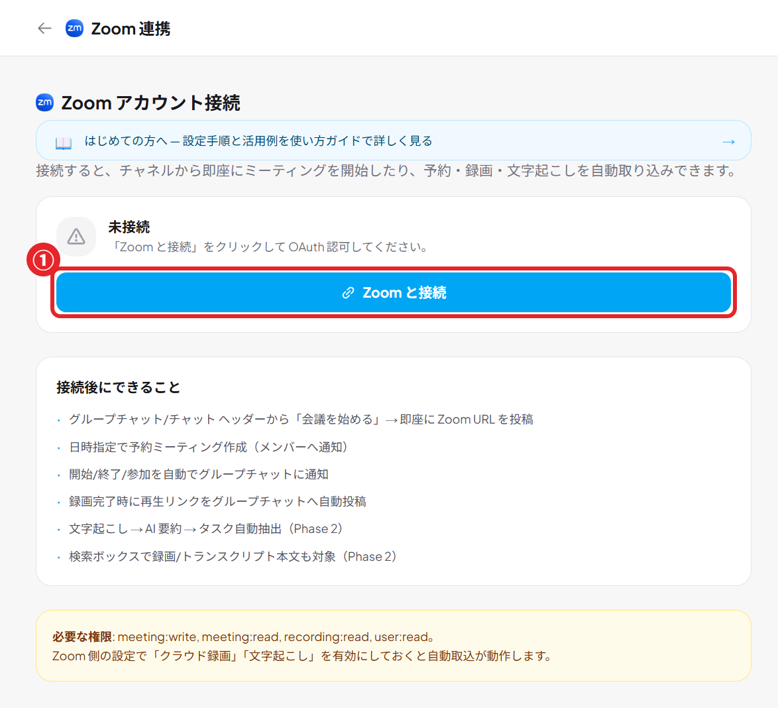Open the はじめての方へ usage guide link
The width and height of the screenshot is (778, 708).
pyautogui.click(x=394, y=141)
